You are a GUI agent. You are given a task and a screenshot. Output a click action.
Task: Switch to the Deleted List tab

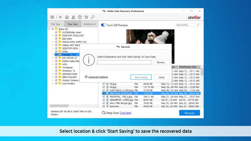coord(89,24)
